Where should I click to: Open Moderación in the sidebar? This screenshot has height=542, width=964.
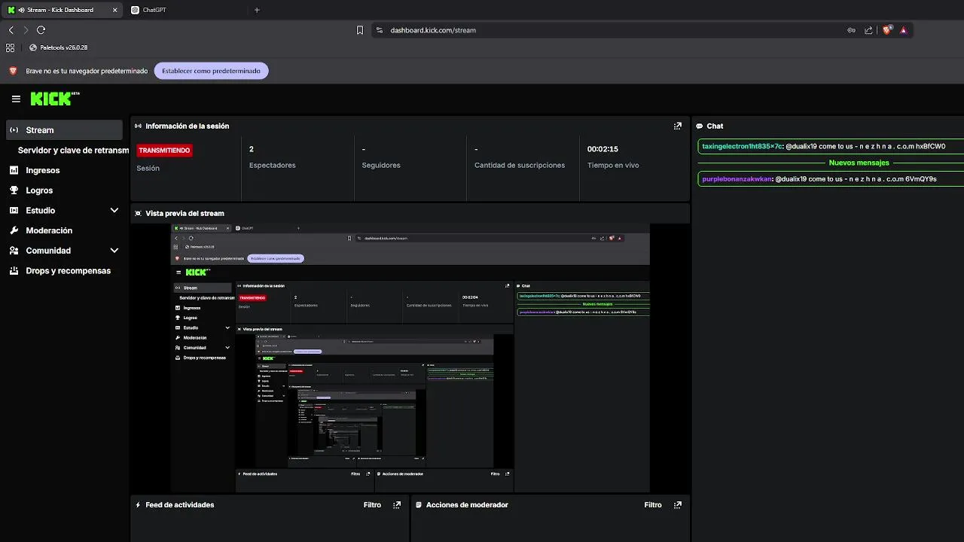pyautogui.click(x=49, y=230)
